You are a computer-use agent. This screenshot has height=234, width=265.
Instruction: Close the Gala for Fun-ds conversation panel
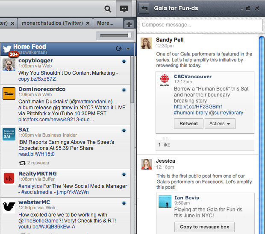257,8
